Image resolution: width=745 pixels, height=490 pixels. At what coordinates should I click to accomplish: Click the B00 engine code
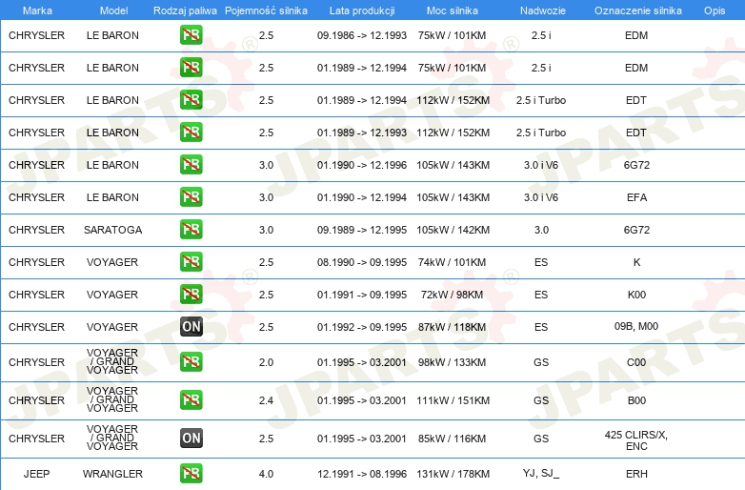click(x=636, y=400)
